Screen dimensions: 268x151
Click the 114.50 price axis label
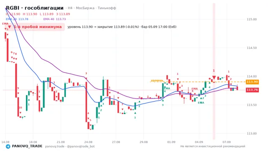point(252,48)
